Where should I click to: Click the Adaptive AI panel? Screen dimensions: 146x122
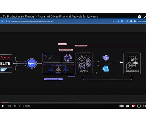(x=84, y=63)
